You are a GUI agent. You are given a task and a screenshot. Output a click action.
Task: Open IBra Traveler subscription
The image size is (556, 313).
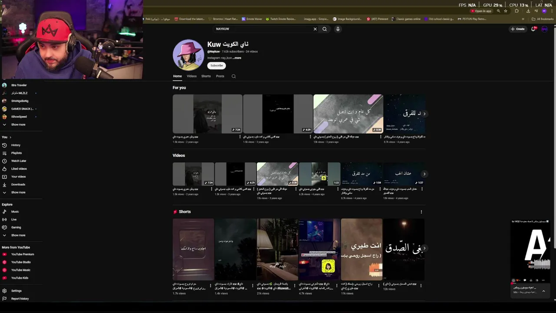pyautogui.click(x=19, y=85)
